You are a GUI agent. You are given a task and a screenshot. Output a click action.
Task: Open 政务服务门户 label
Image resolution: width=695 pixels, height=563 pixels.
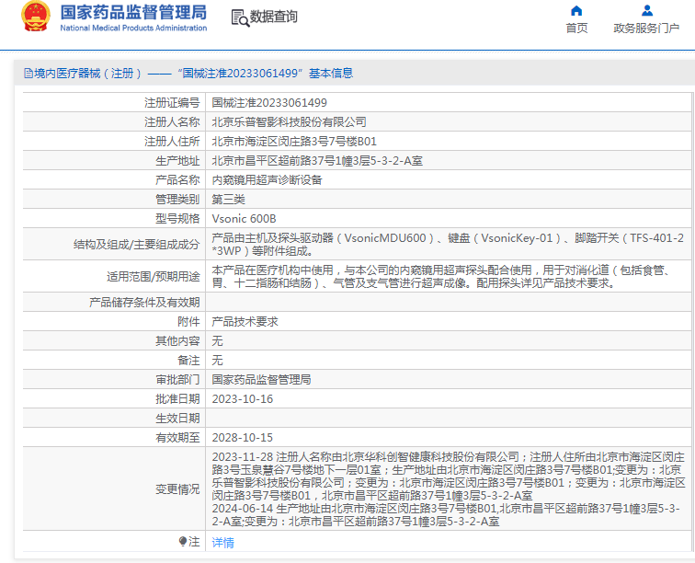646,29
